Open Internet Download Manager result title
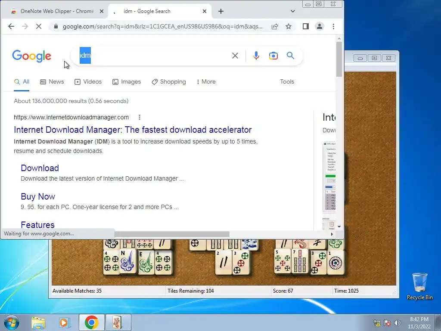Image resolution: width=441 pixels, height=331 pixels. (x=133, y=130)
